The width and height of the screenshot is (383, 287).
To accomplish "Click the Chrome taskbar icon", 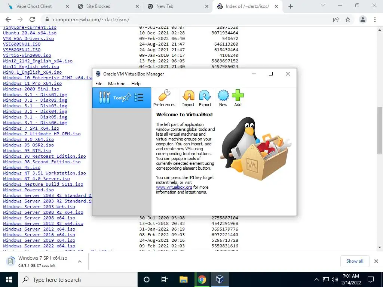I will [202, 280].
